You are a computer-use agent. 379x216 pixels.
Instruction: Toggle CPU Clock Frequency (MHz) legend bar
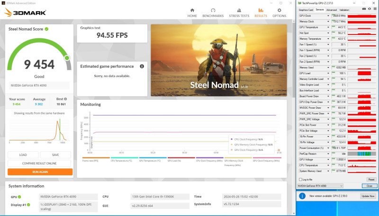point(209,158)
